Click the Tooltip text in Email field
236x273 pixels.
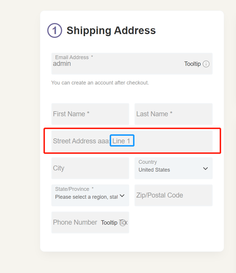click(x=192, y=64)
